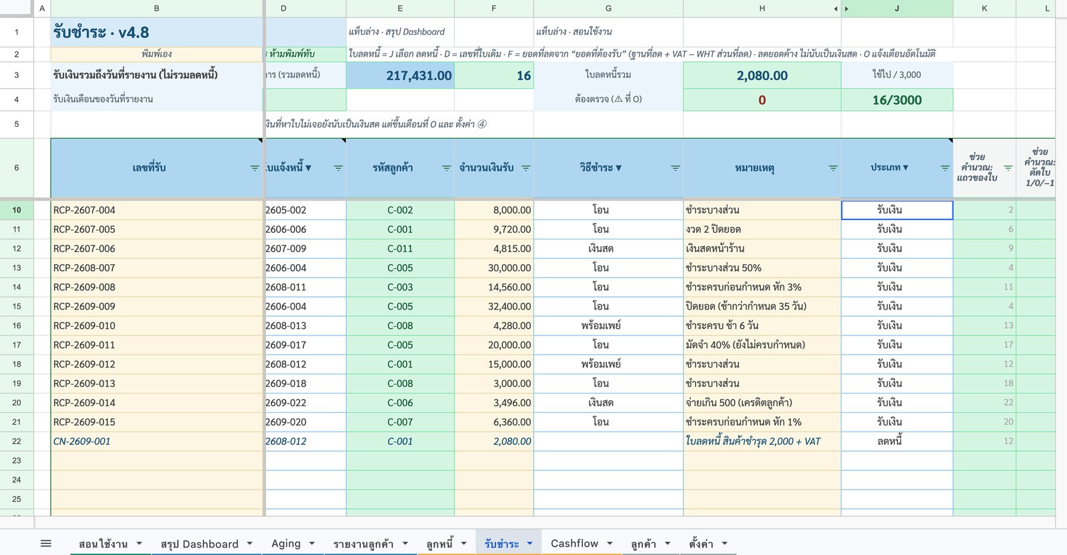Open dropdown arrow on Cashflow tab
Viewport: 1067px width, 555px height.
610,544
